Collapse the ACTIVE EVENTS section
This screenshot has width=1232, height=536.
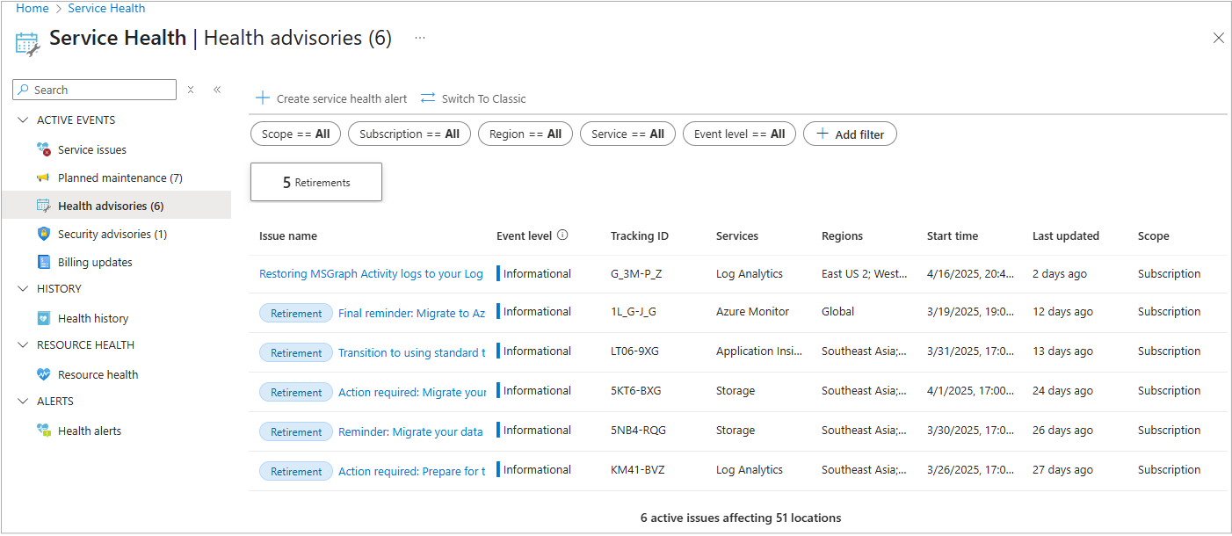23,120
